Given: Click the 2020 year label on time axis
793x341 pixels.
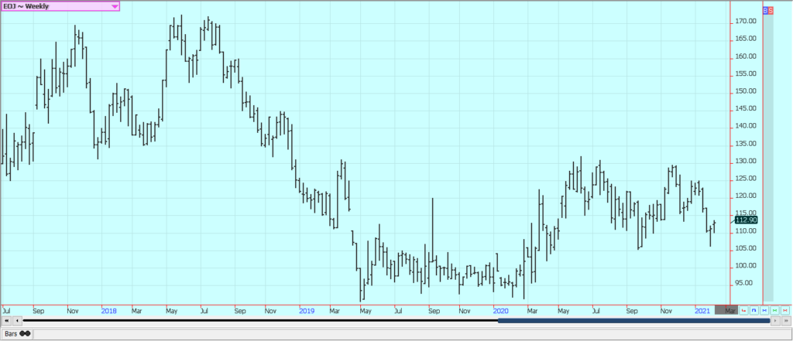Looking at the screenshot, I should pos(501,311).
